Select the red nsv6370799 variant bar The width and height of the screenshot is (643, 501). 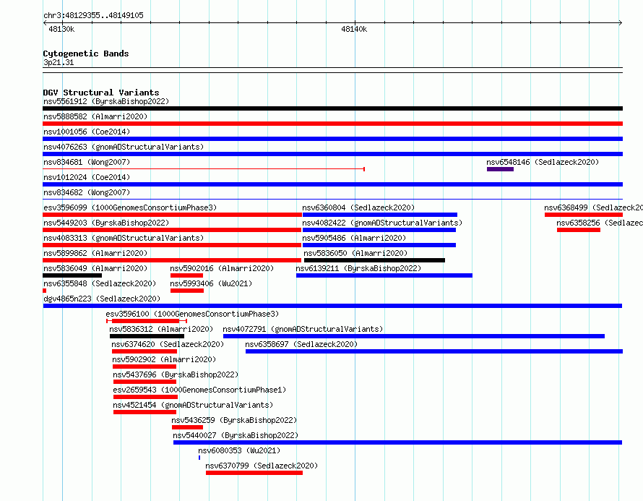coord(254,473)
